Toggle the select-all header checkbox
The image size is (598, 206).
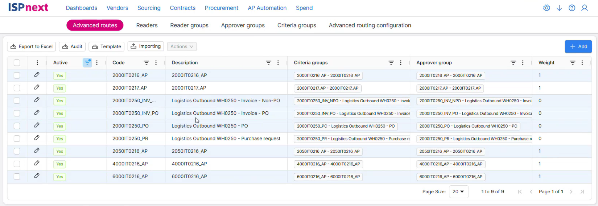[x=17, y=63]
